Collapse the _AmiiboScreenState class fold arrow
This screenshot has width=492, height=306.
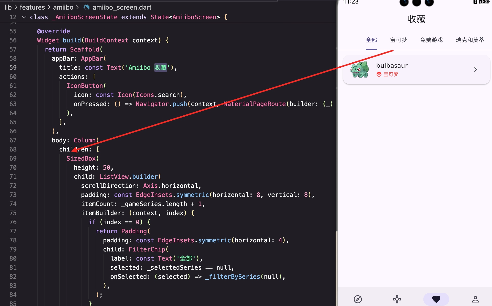pos(24,17)
